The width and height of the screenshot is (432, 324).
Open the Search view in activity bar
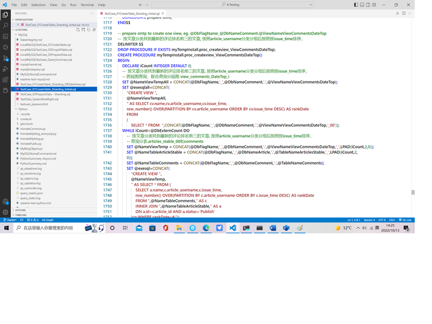point(5,25)
